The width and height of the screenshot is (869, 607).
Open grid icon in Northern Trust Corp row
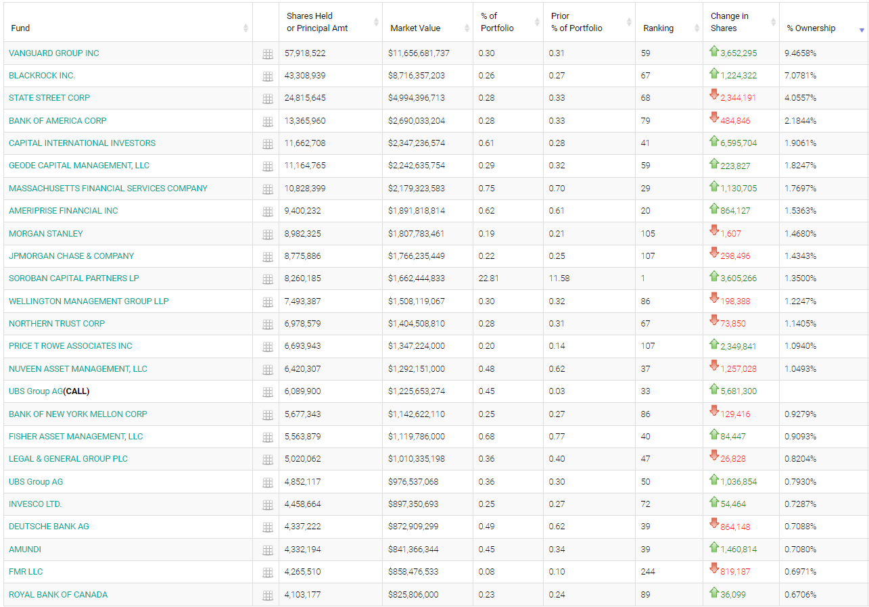tap(267, 324)
